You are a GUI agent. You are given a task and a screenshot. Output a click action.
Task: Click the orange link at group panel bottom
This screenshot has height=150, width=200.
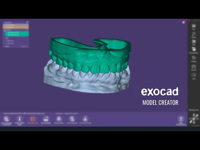(x=24, y=47)
